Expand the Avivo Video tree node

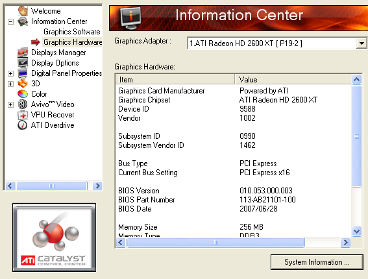tap(10, 104)
